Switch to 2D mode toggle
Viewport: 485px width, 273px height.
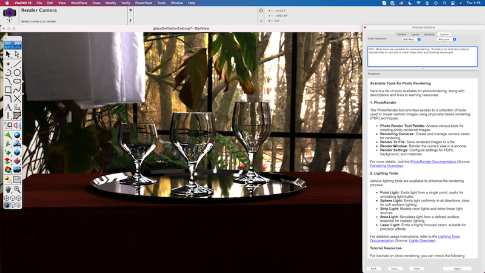(x=7, y=44)
